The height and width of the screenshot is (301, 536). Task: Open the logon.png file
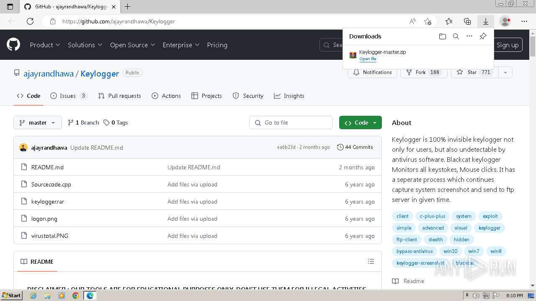(44, 219)
